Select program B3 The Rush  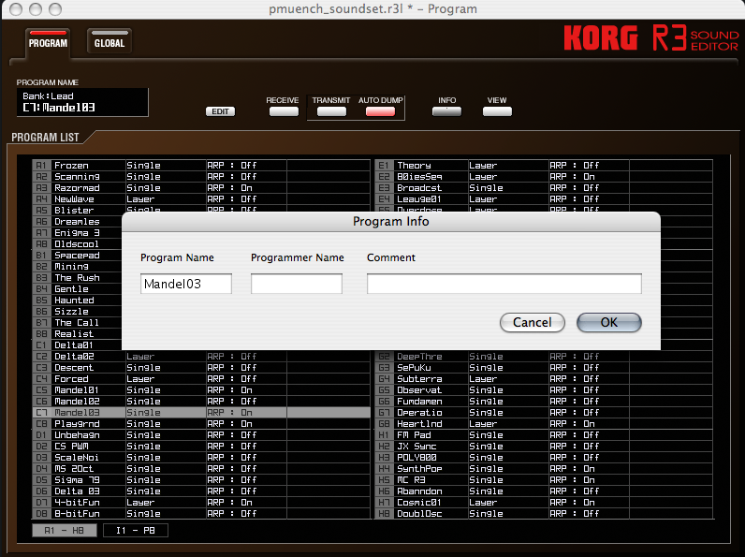[x=77, y=277]
